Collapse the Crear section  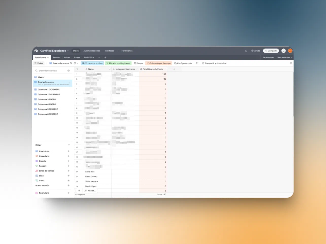[69, 145]
